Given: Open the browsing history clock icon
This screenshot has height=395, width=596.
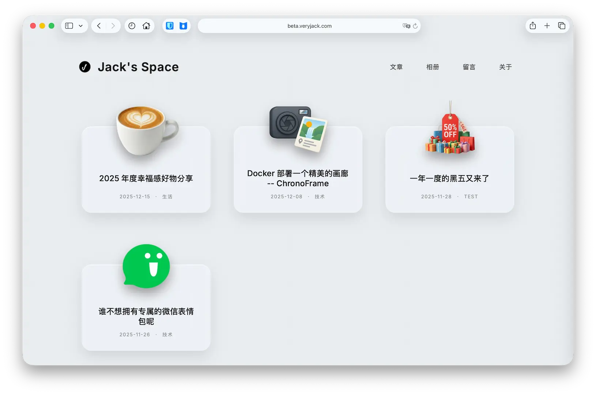Looking at the screenshot, I should click(x=132, y=26).
